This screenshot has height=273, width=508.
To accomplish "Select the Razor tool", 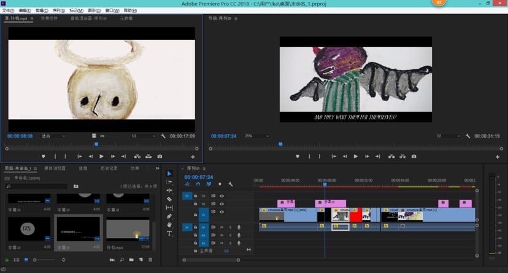I will [169, 199].
